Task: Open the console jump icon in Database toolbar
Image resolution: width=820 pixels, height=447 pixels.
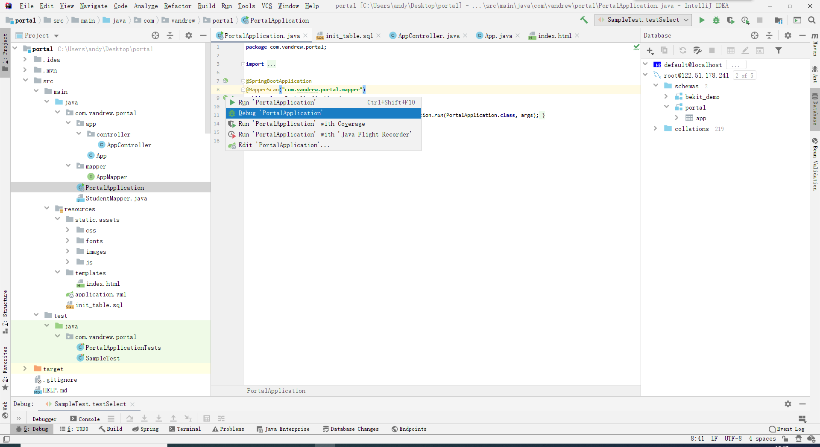Action: tap(760, 51)
